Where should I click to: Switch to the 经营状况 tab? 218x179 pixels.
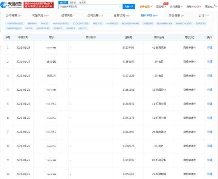click(122, 16)
